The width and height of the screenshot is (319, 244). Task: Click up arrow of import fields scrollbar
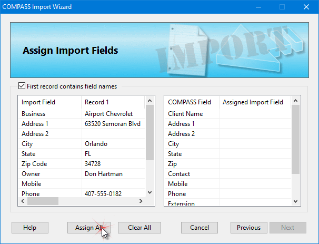point(149,101)
